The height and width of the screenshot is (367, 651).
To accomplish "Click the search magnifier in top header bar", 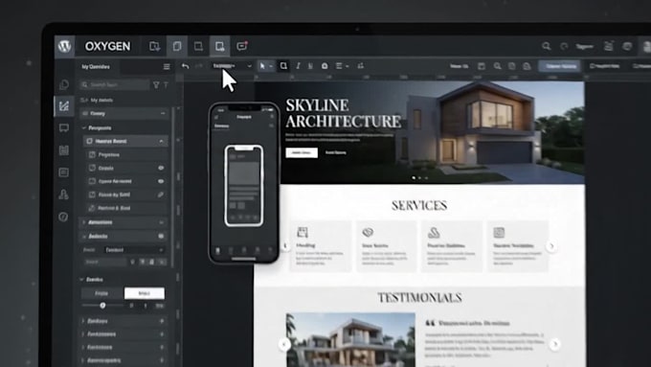I will [x=547, y=46].
